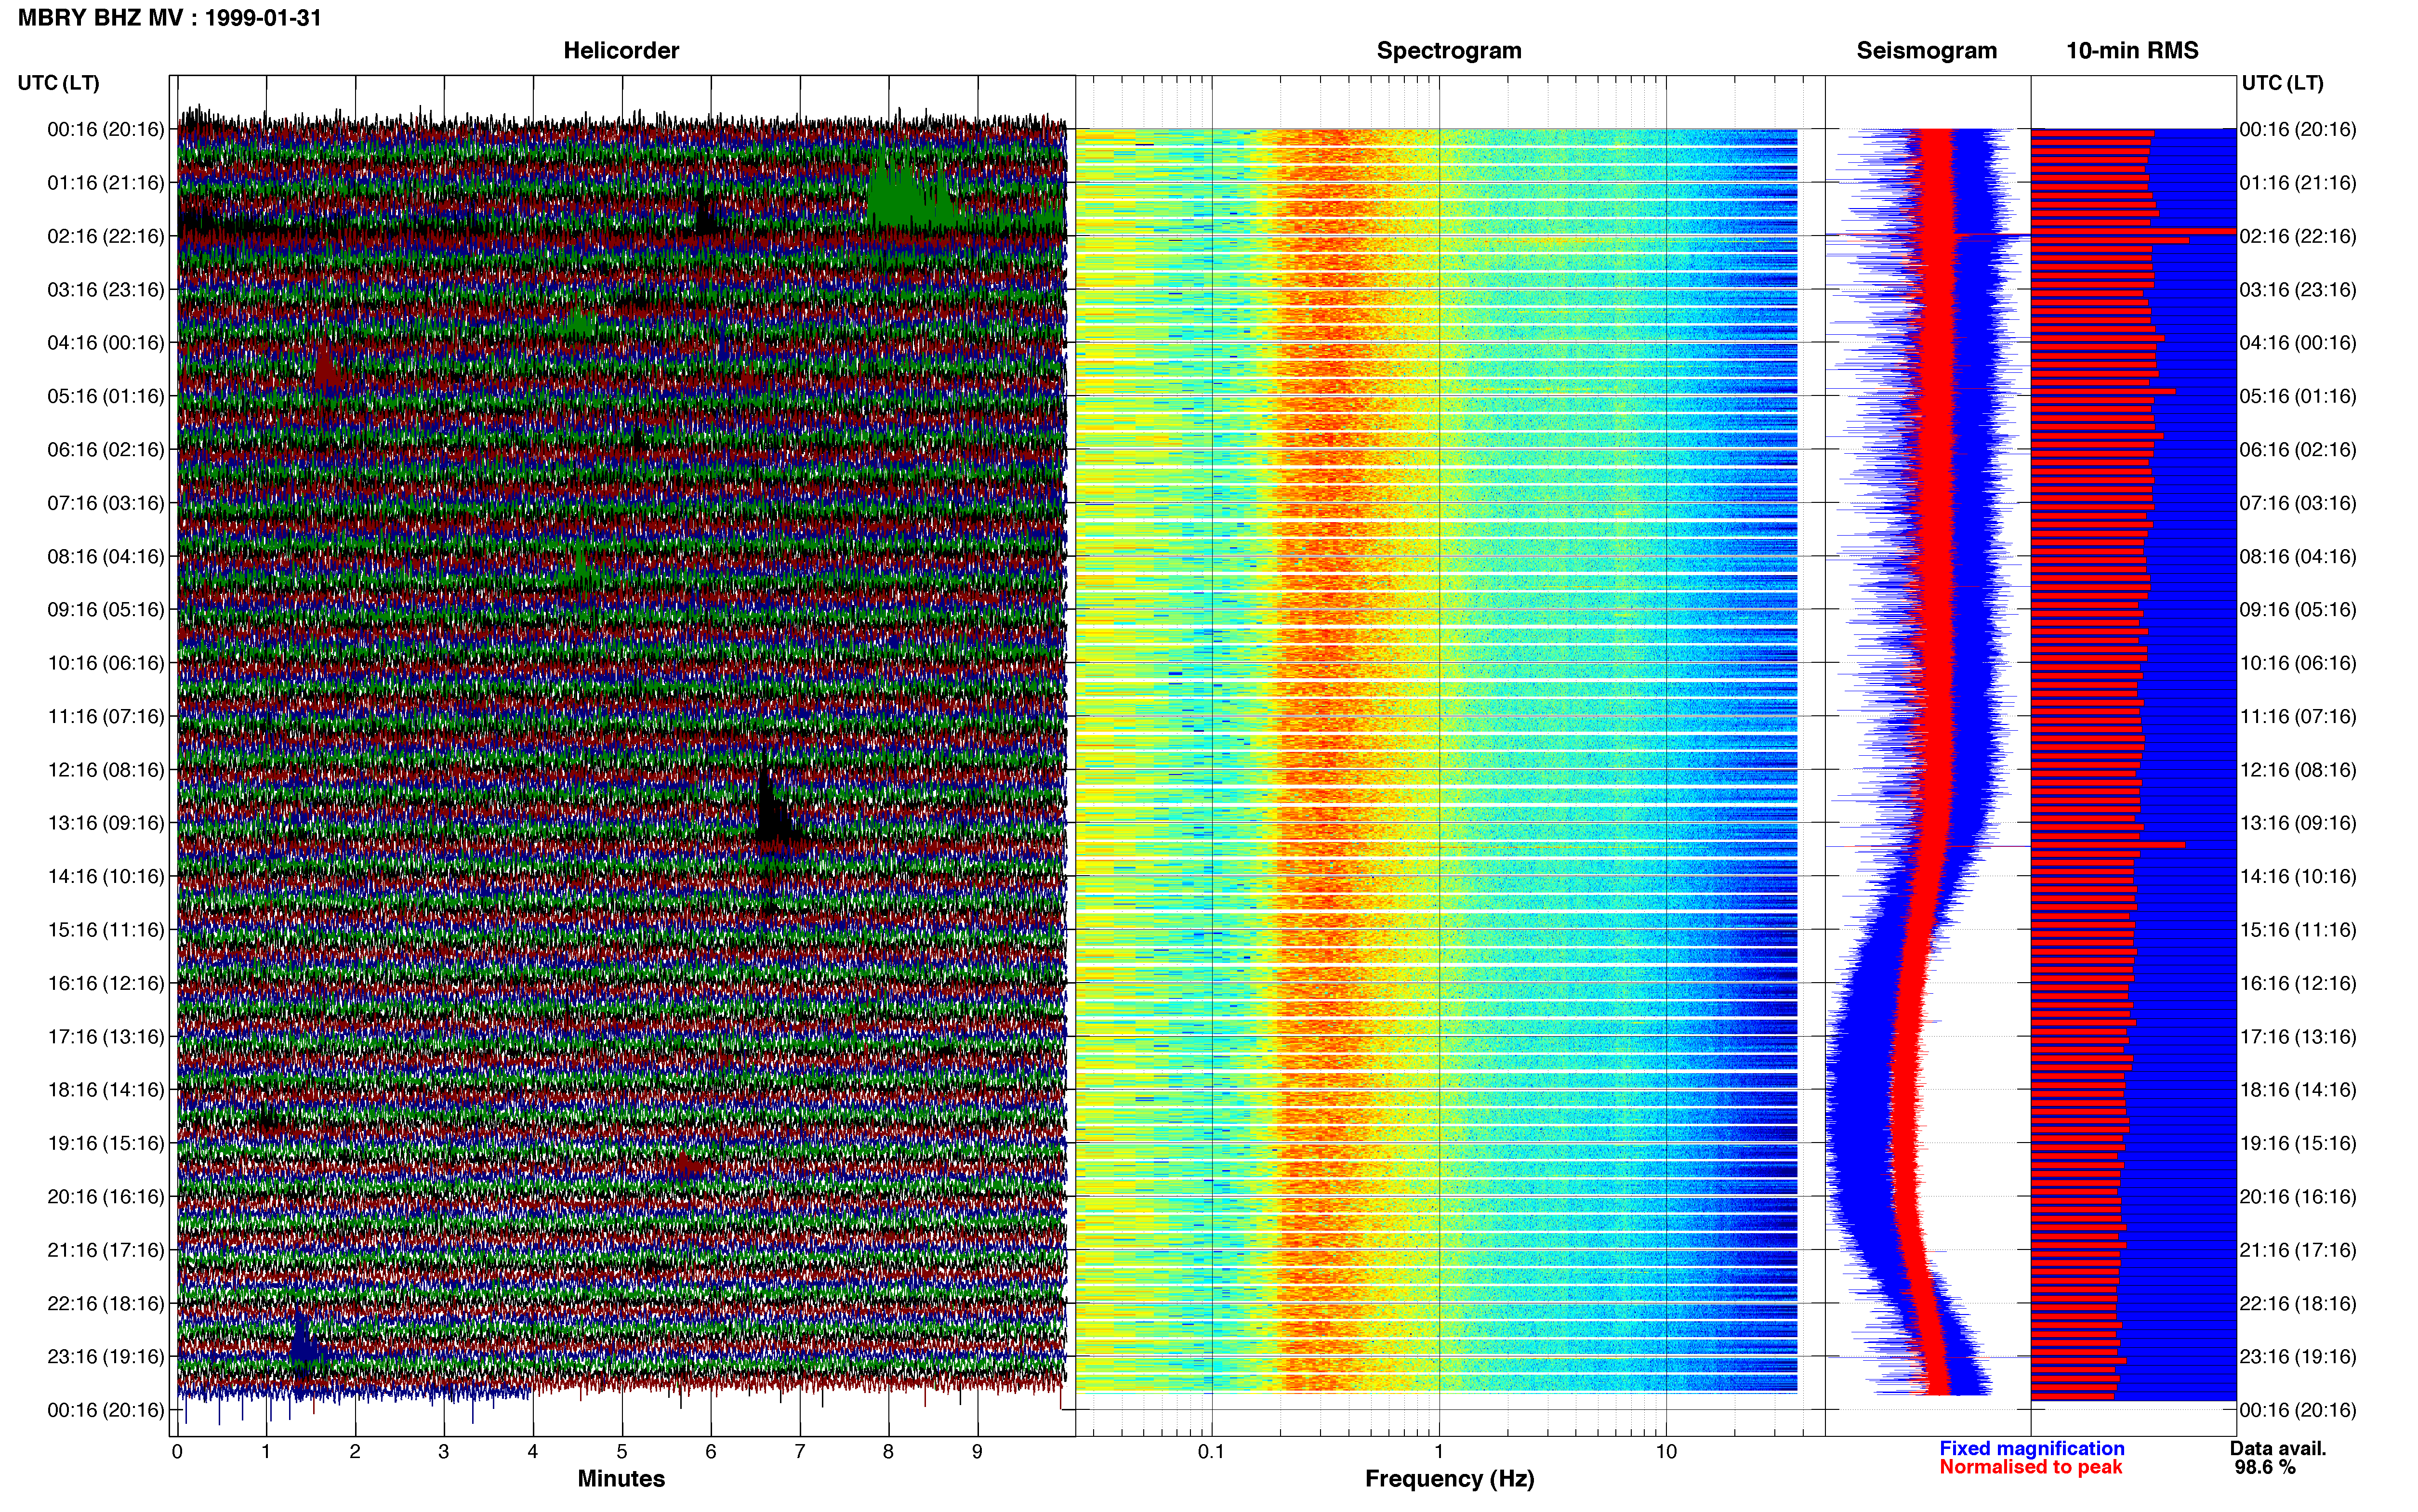Click left-axis time label '05:16 (01:16)'
Viewport: 2418px width, 1512px height.
click(106, 396)
